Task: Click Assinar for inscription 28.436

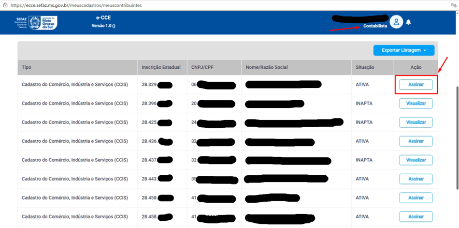Action: (x=415, y=141)
